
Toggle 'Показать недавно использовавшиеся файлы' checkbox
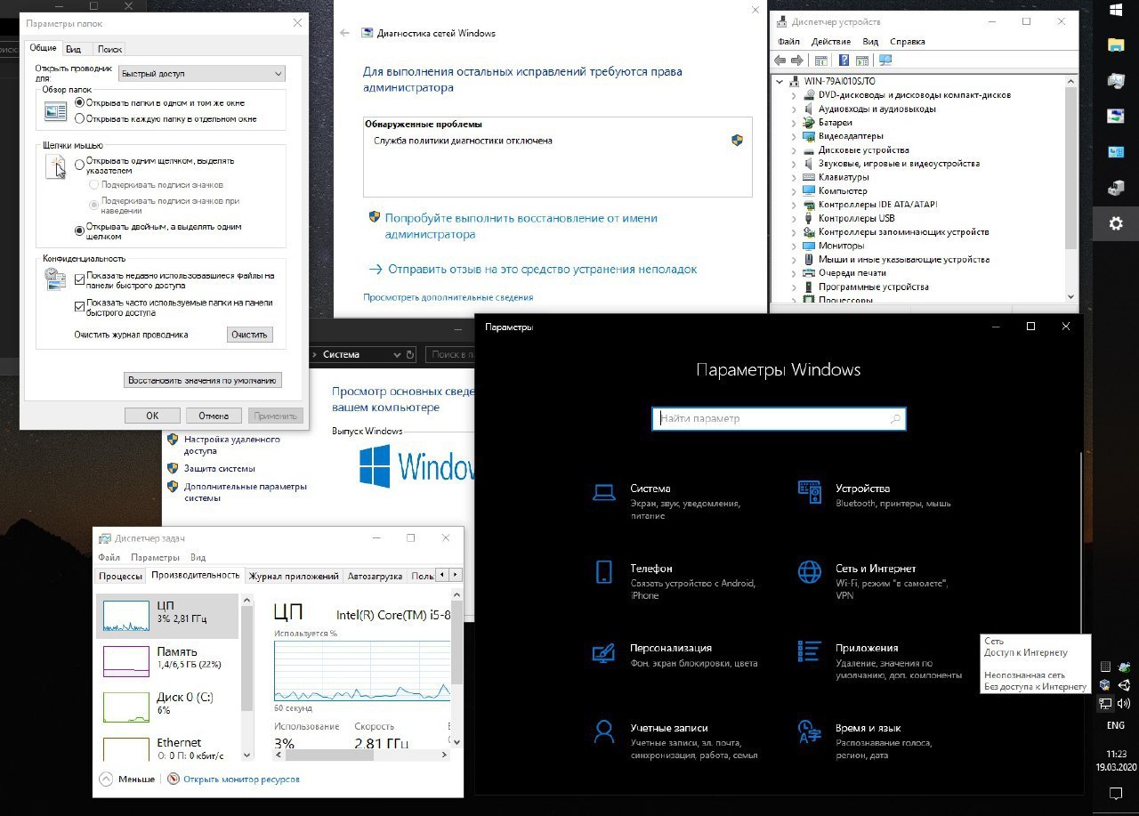tap(80, 279)
